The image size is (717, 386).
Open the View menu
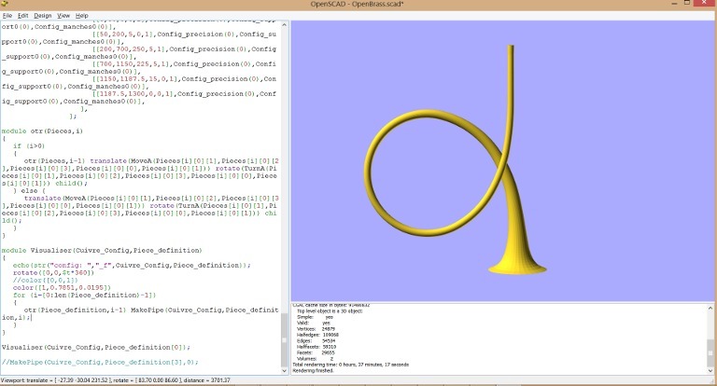point(63,16)
